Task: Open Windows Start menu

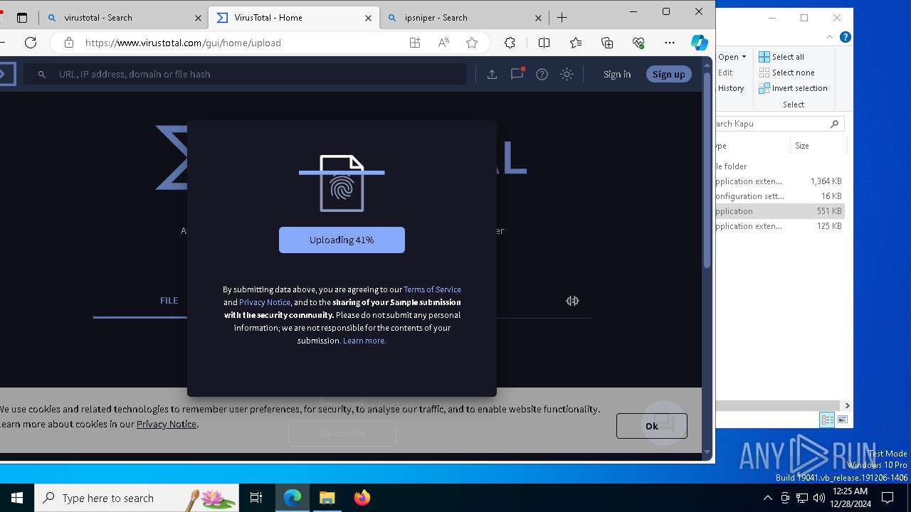Action: [x=17, y=498]
